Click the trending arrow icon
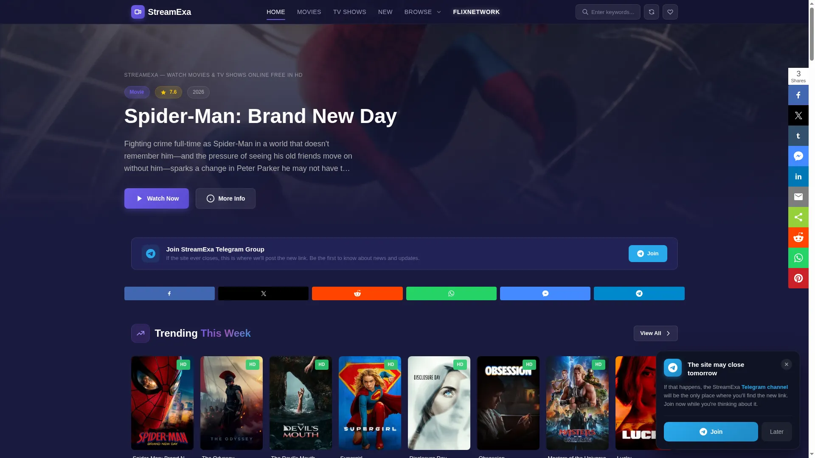Viewport: 815px width, 458px height. [x=141, y=333]
